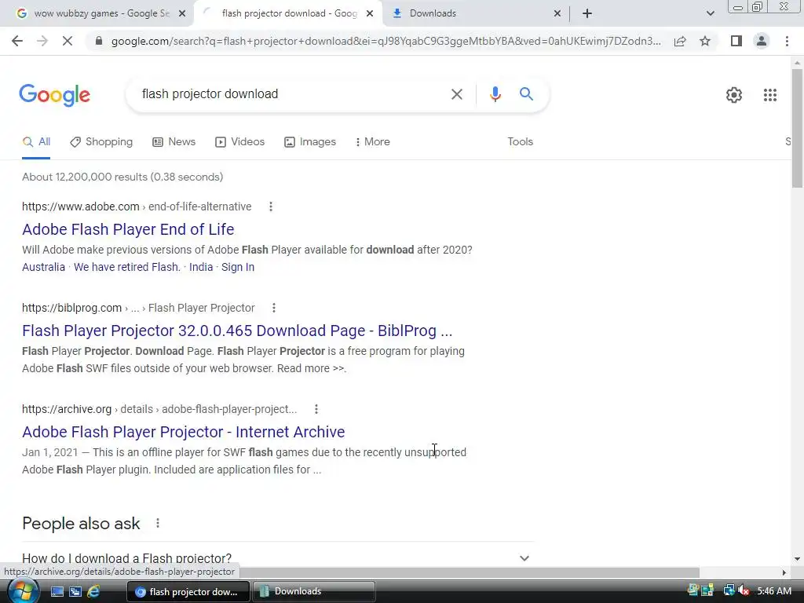Select the All results filter

coord(36,142)
